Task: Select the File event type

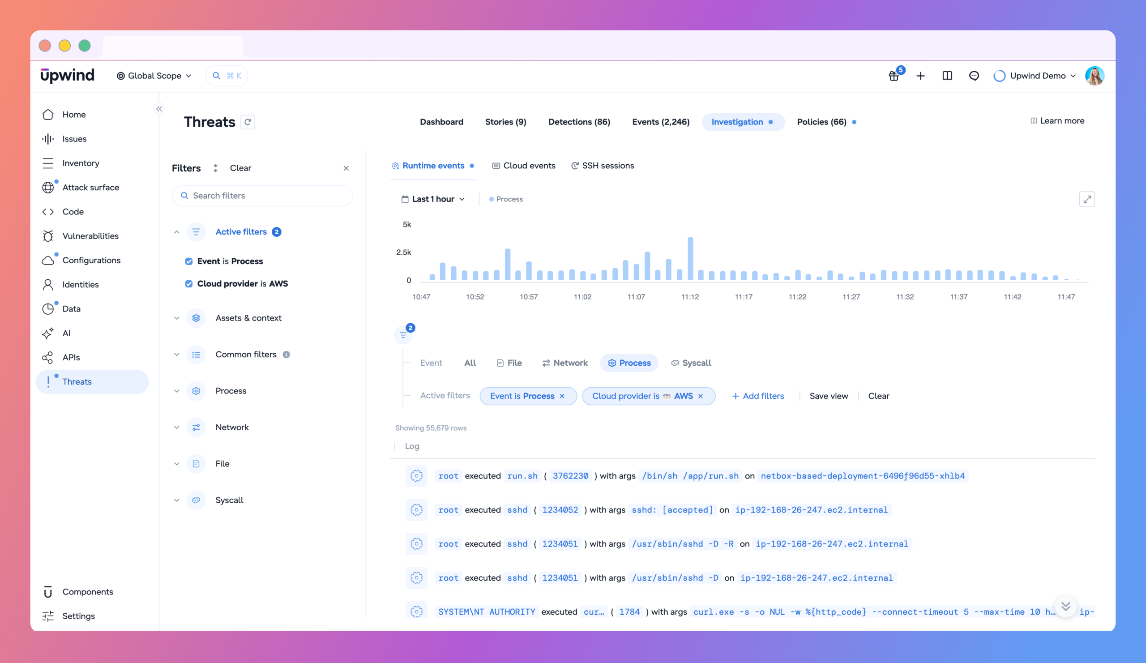Action: (x=509, y=363)
